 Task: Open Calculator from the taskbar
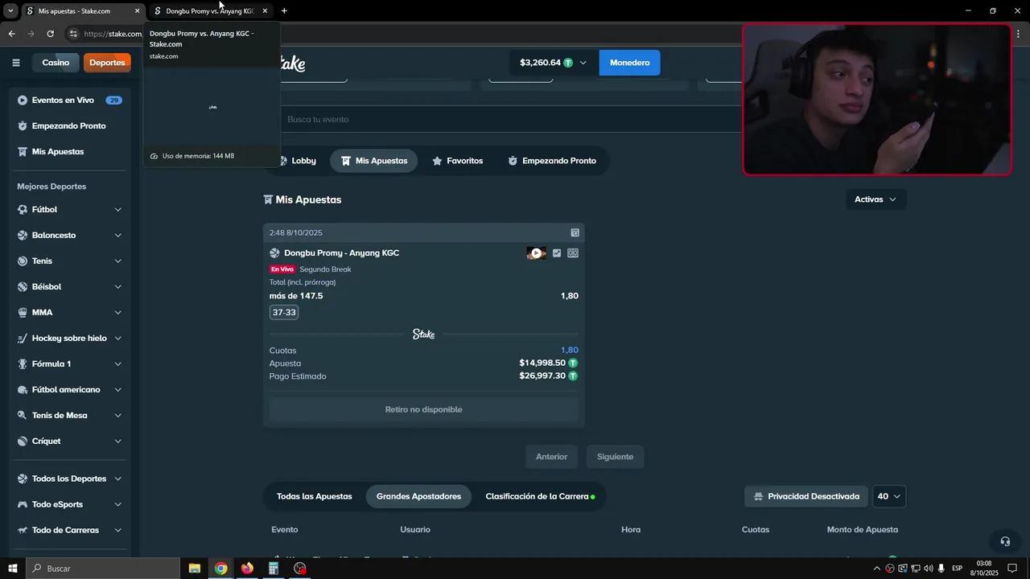(274, 569)
